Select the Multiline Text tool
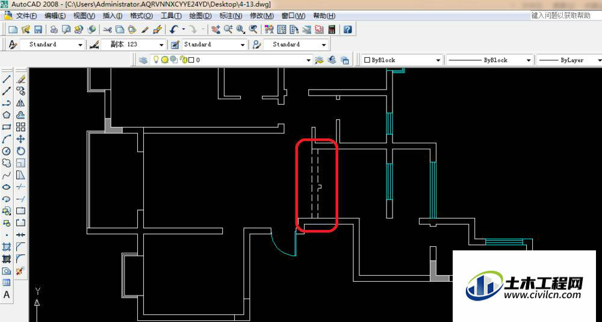This screenshot has height=322, width=602. [x=7, y=295]
